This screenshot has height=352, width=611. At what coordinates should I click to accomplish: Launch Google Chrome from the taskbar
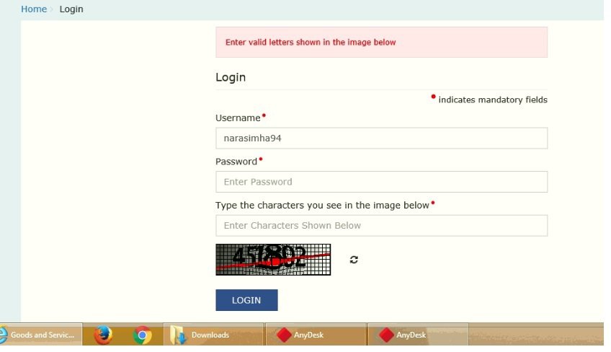pos(143,335)
